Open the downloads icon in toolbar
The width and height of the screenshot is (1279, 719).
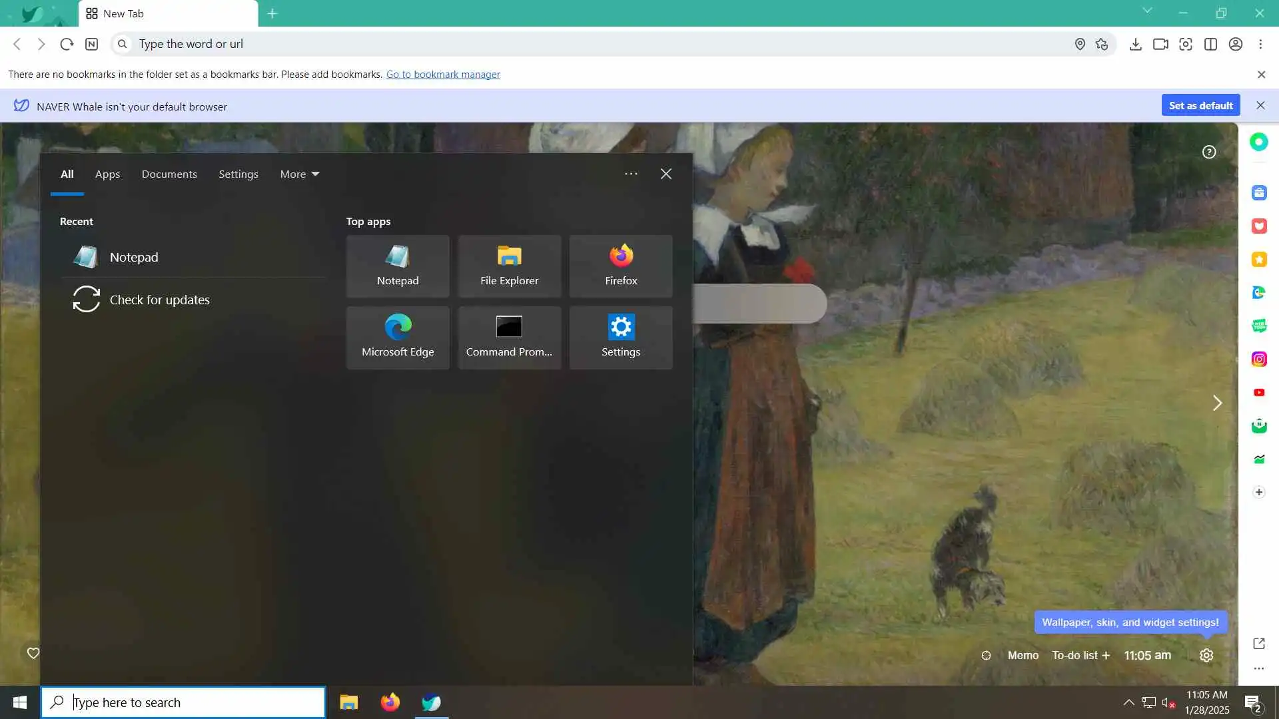pyautogui.click(x=1136, y=44)
